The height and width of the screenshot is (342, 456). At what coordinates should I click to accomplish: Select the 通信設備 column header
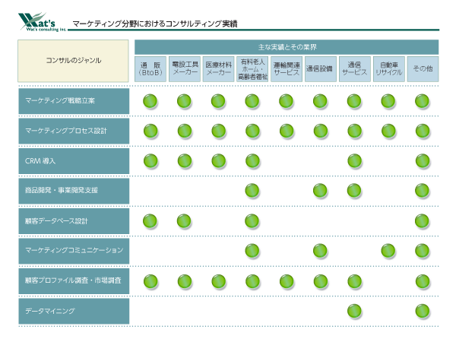point(321,69)
